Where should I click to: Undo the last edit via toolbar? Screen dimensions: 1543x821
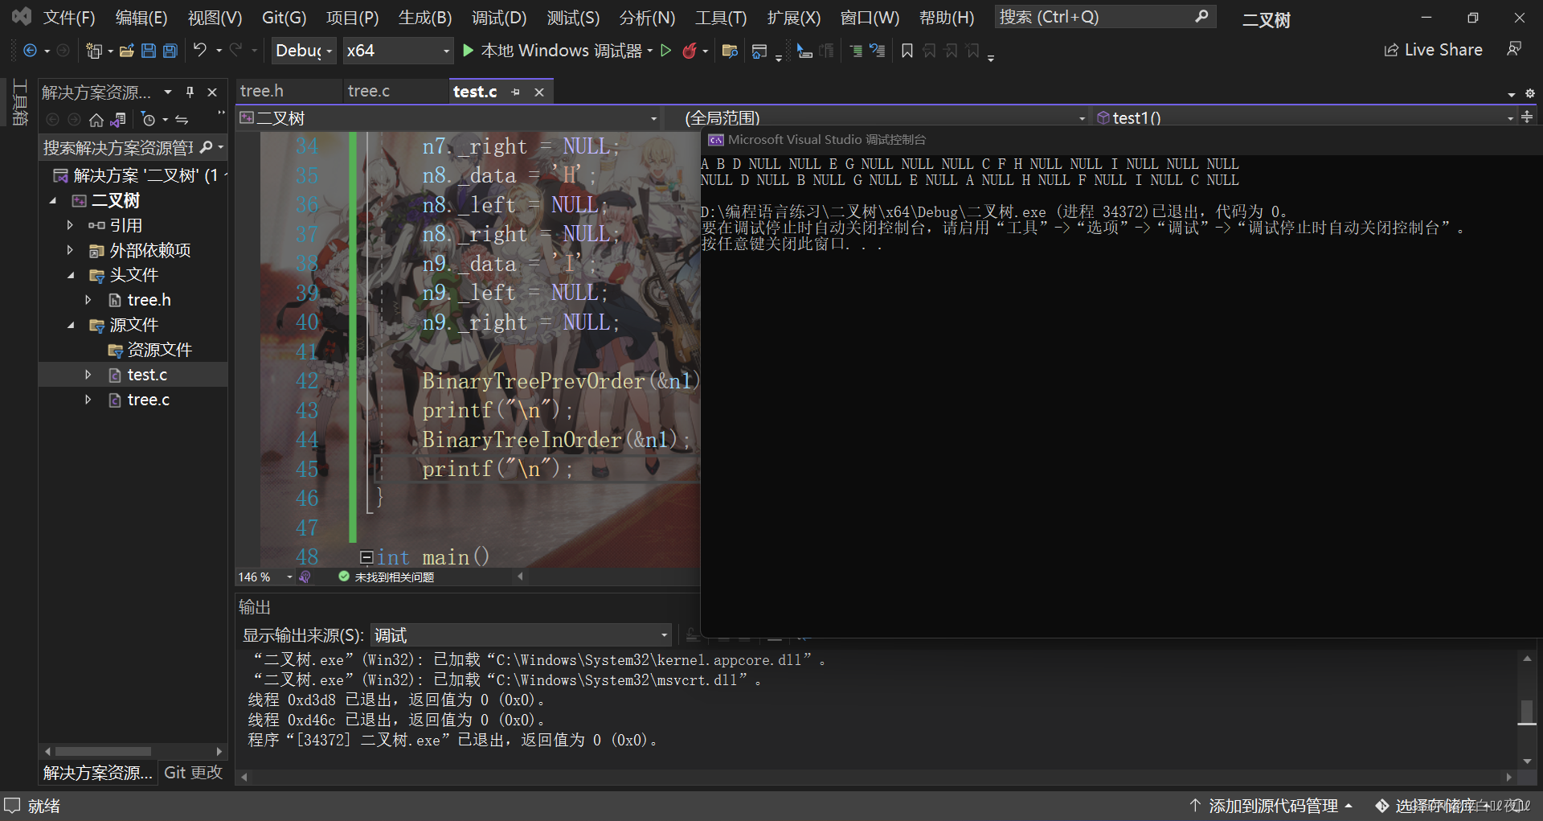point(200,50)
